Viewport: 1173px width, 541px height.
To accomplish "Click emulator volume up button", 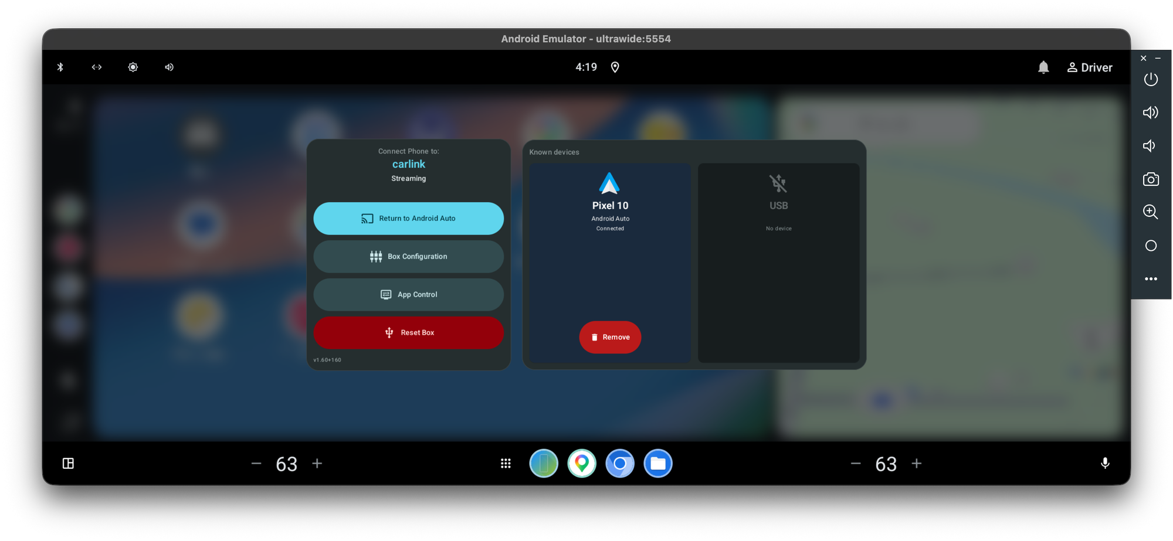I will pos(1151,113).
